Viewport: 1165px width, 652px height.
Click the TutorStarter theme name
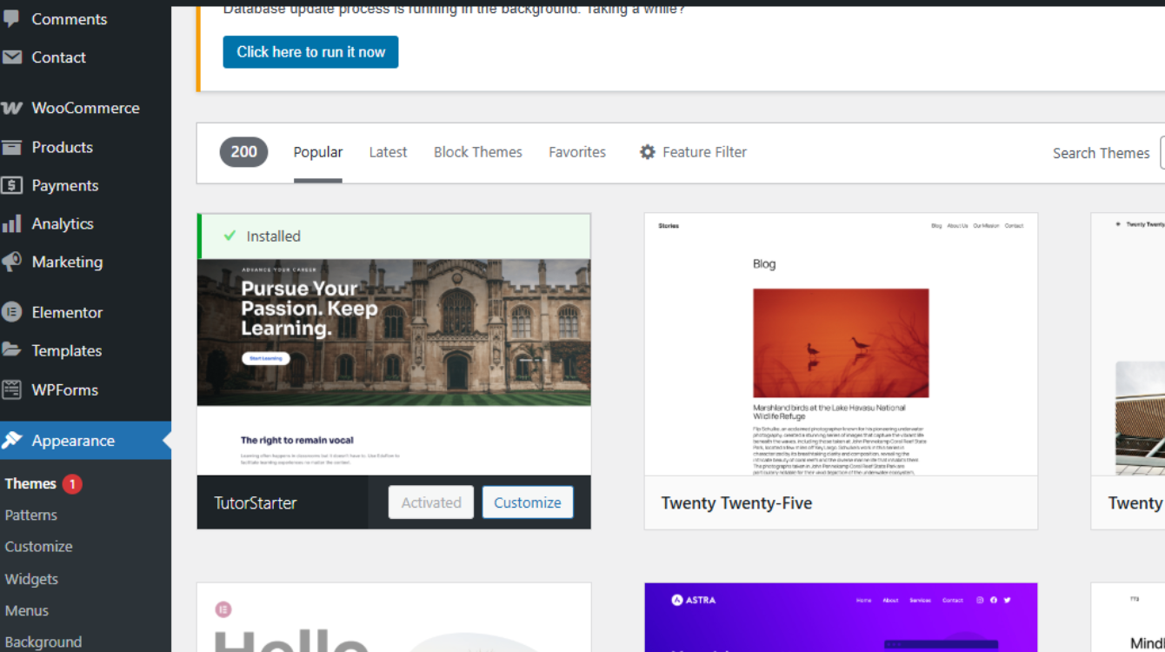256,503
